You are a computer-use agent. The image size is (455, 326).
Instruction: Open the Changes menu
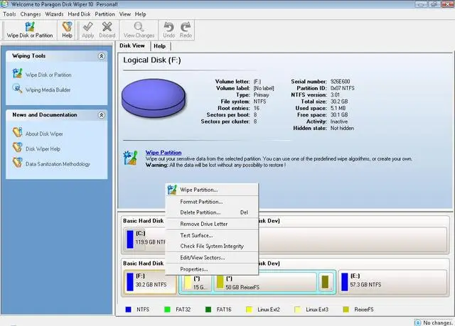[31, 14]
